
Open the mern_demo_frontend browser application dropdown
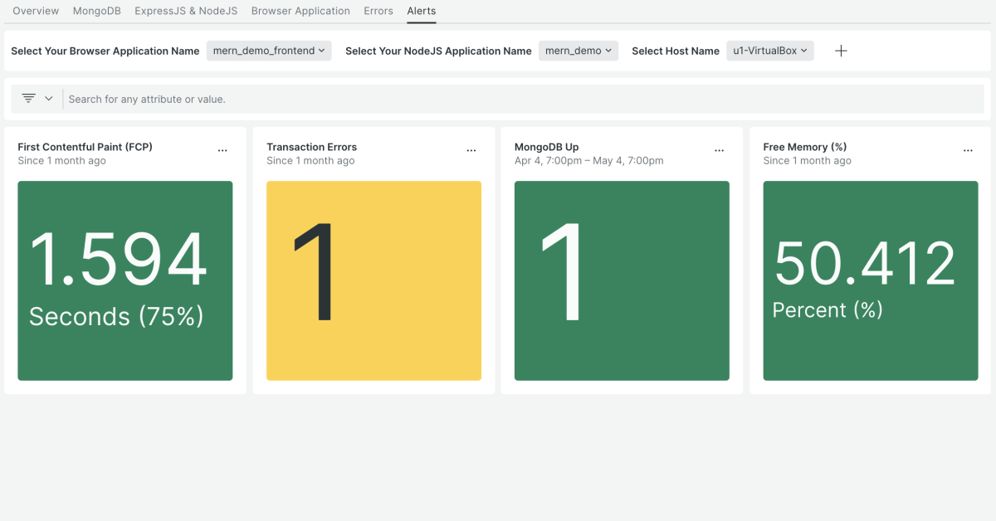click(x=269, y=51)
